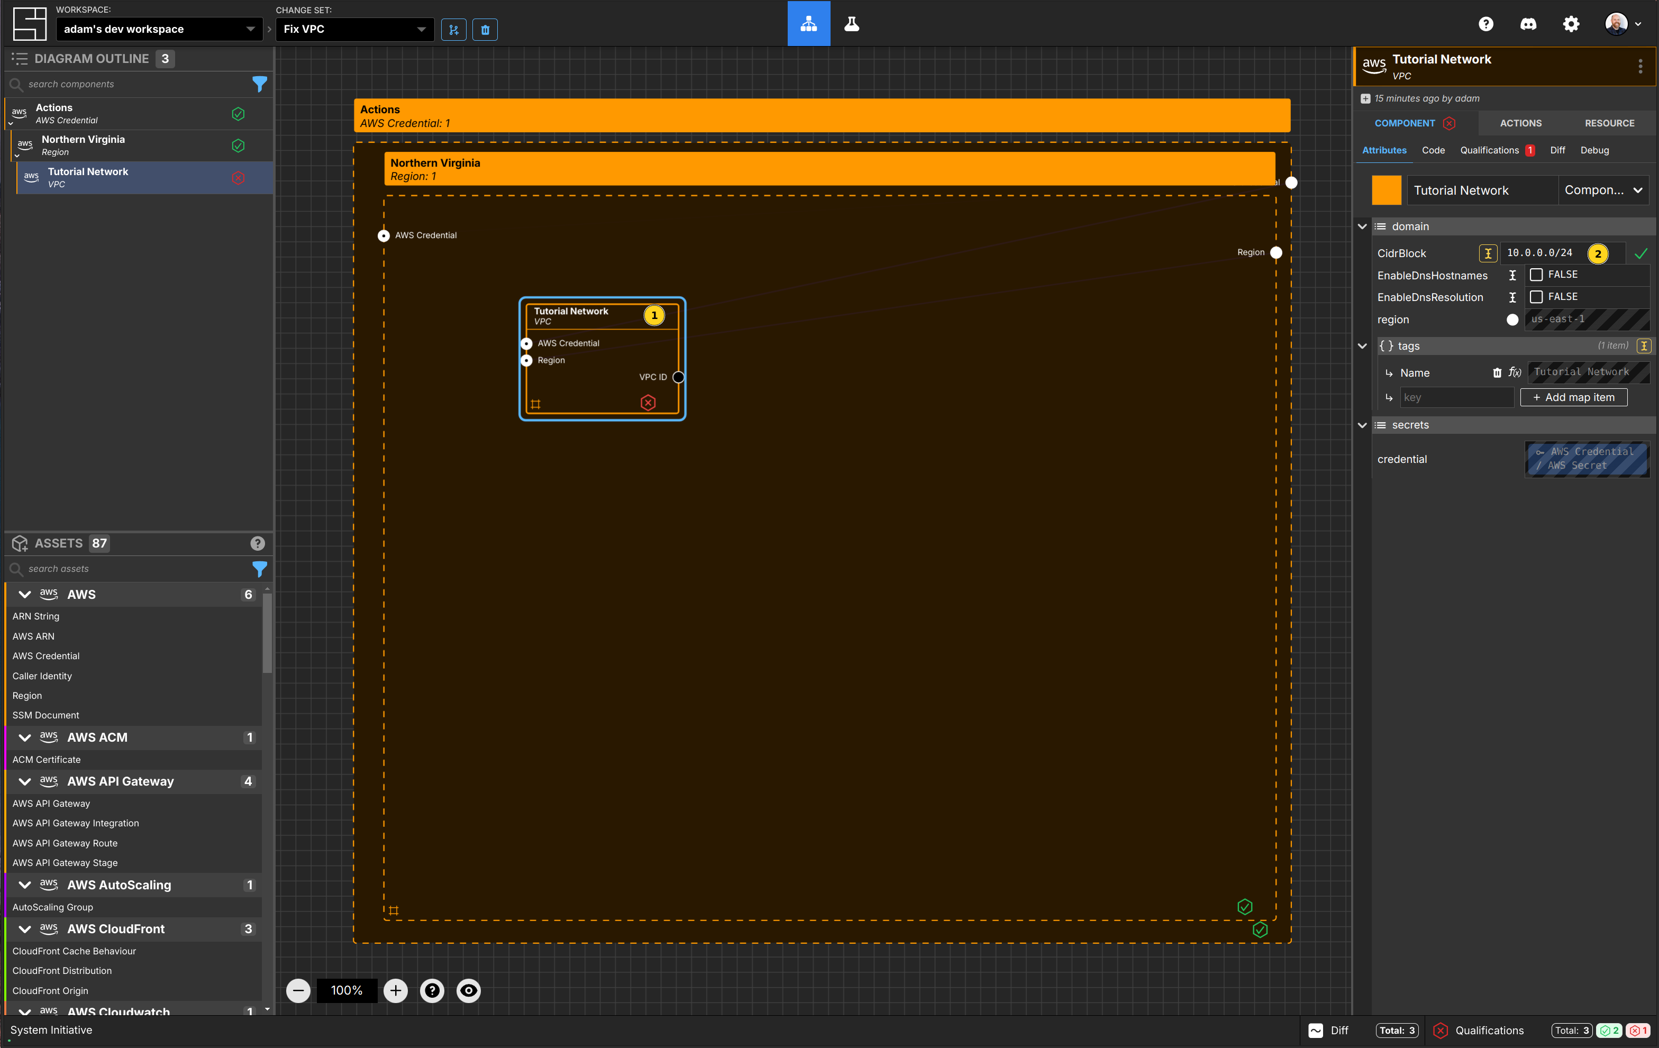Open the Debug sub-tab

pos(1594,150)
